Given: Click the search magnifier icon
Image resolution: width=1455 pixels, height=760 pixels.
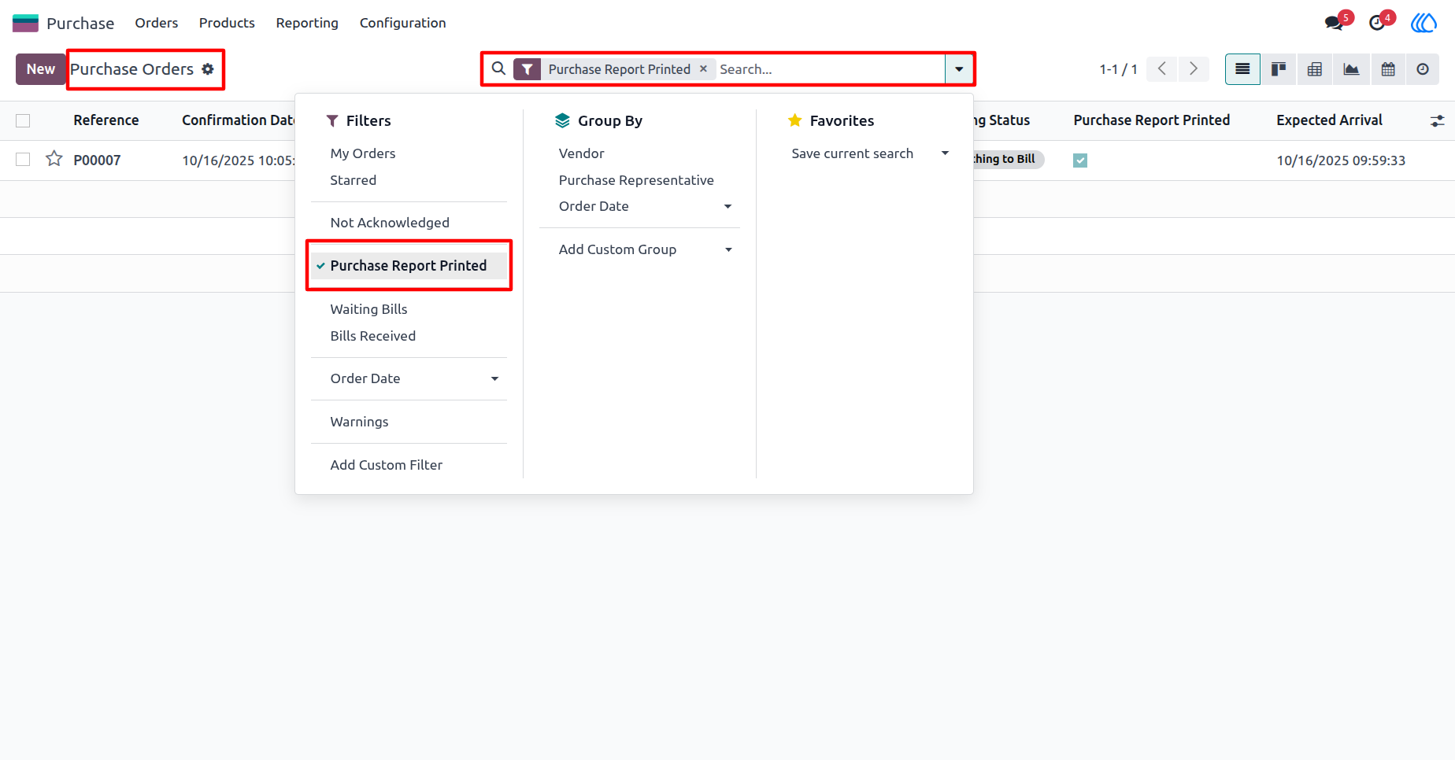Looking at the screenshot, I should tap(498, 68).
